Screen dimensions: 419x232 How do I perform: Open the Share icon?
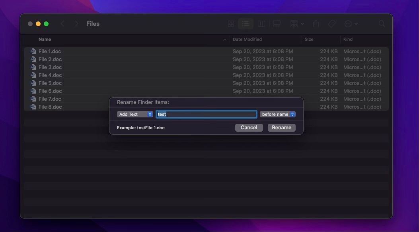coord(316,23)
